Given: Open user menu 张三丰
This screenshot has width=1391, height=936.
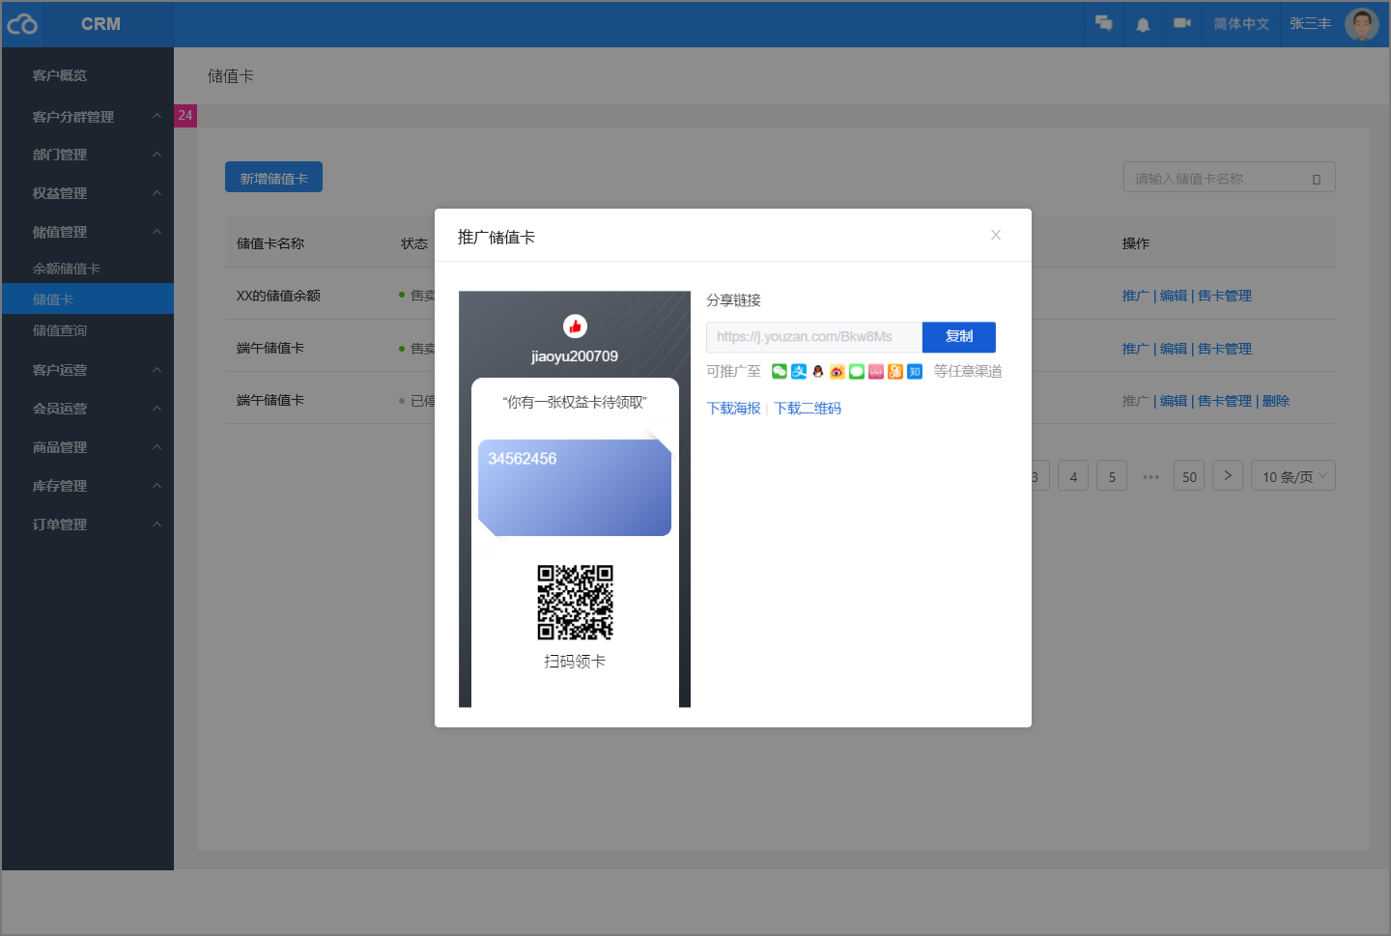Looking at the screenshot, I should coord(1310,23).
